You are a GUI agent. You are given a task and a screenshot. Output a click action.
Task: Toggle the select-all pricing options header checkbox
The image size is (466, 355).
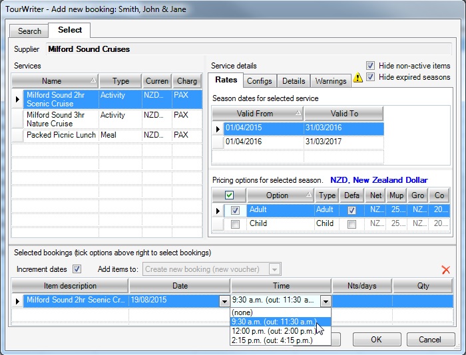[229, 195]
